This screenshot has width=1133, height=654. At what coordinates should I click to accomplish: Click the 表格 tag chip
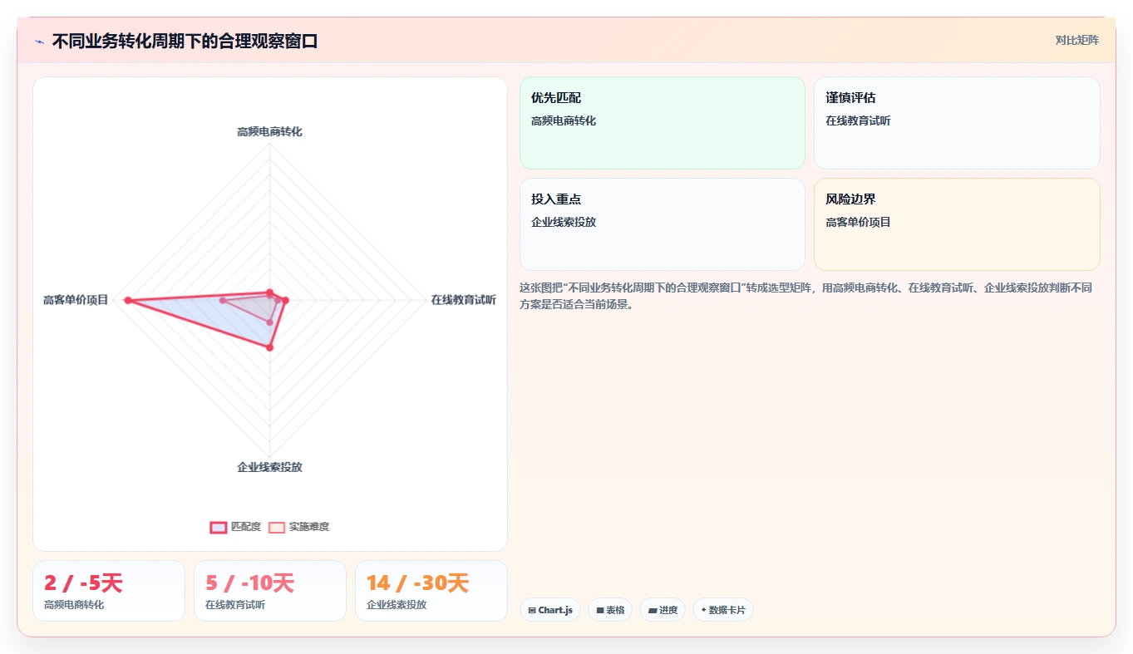[610, 610]
